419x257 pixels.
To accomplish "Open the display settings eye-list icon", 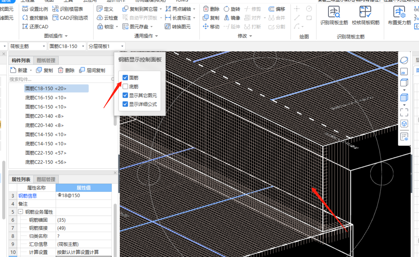I will [x=404, y=137].
